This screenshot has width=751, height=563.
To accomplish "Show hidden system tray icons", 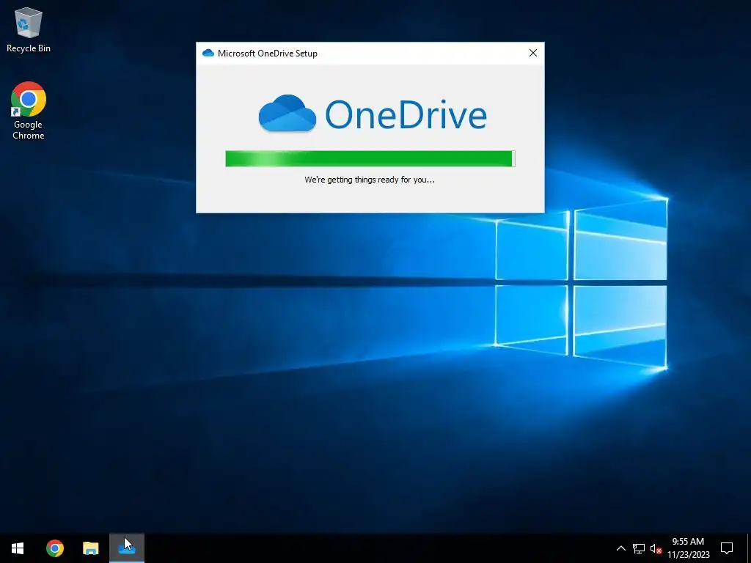I will 620,548.
